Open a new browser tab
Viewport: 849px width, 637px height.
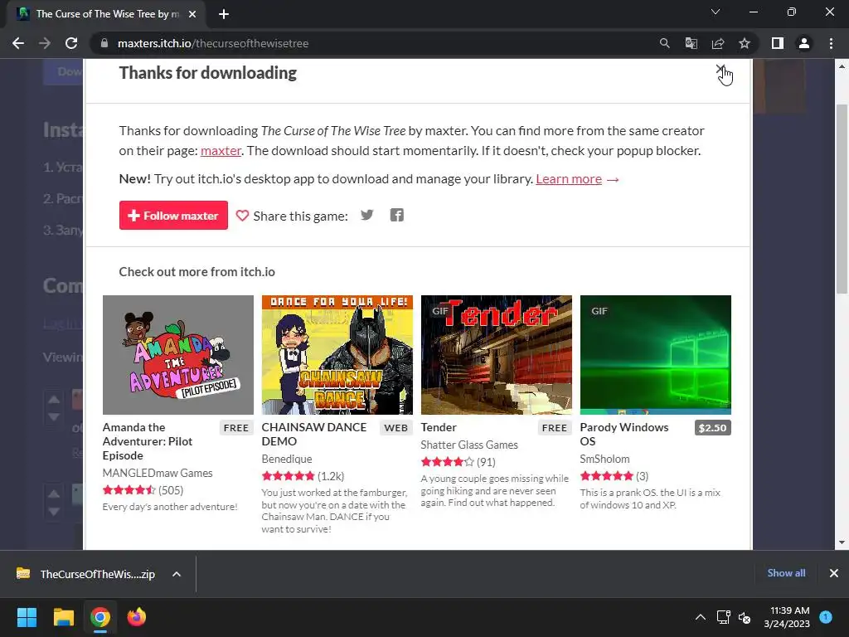224,14
